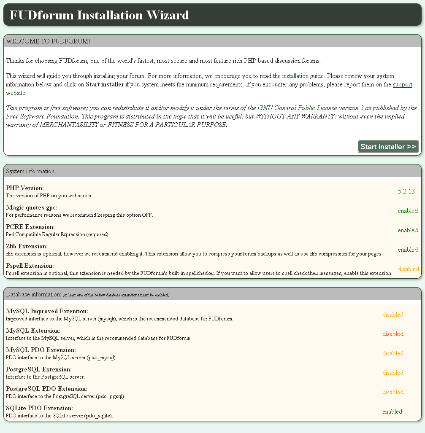Click the FUDforum Installation Wizard title

[99, 15]
